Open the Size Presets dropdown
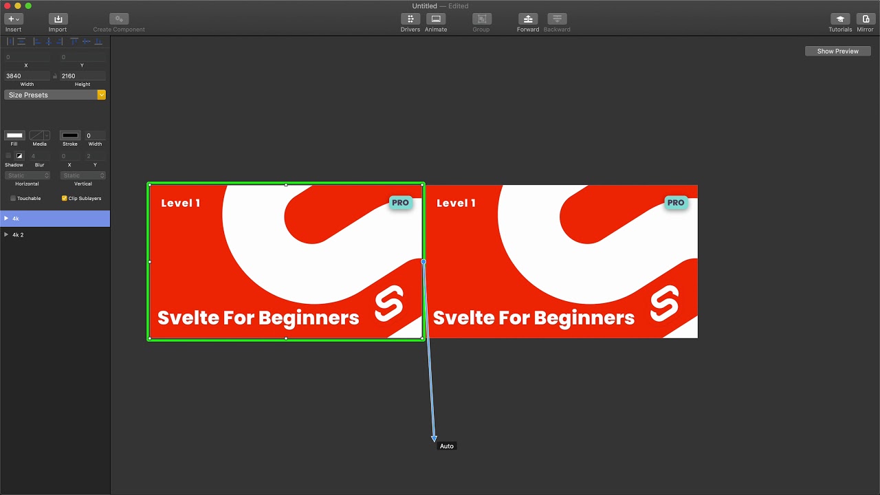This screenshot has width=880, height=495. pyautogui.click(x=55, y=95)
